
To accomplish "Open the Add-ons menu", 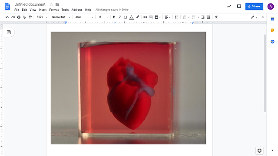I will coord(77,10).
